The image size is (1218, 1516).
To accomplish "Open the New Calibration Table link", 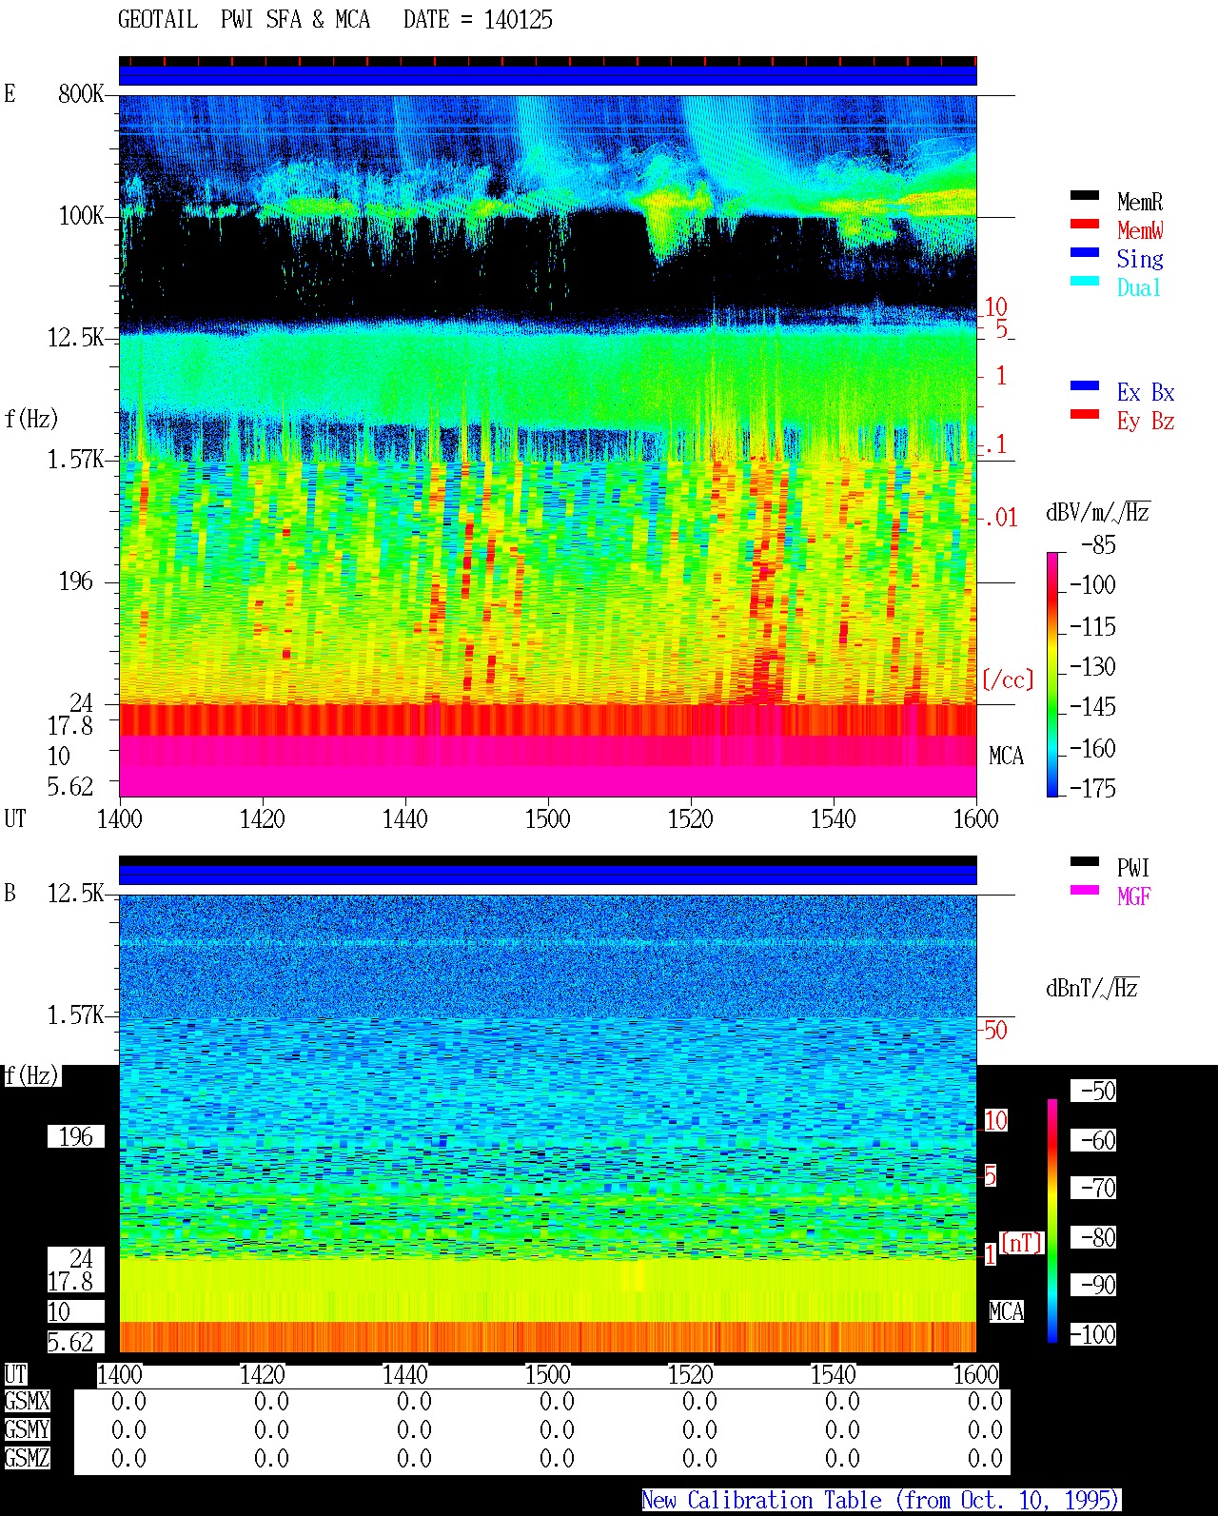I will click(x=880, y=1501).
